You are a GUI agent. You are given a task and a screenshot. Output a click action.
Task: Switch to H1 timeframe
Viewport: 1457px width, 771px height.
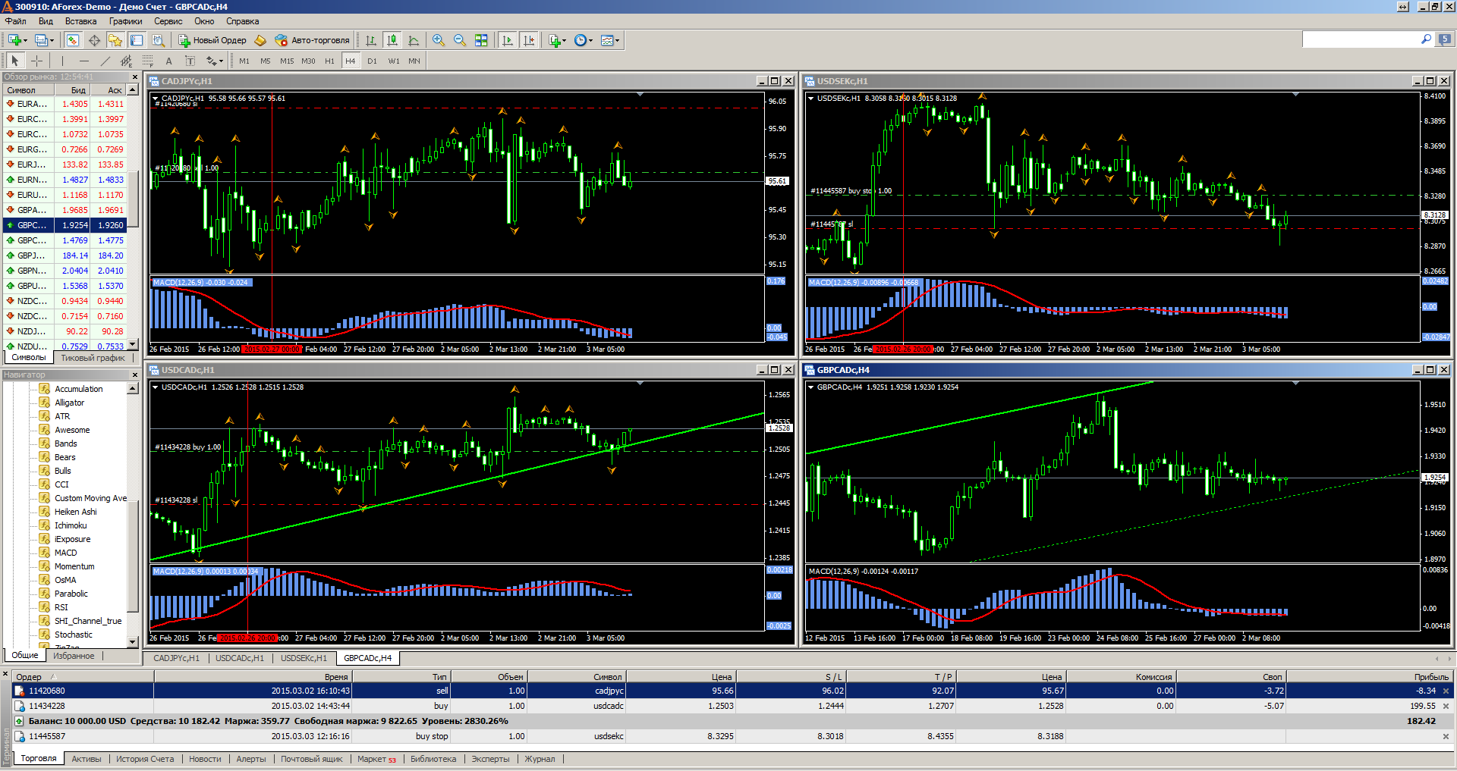(329, 61)
